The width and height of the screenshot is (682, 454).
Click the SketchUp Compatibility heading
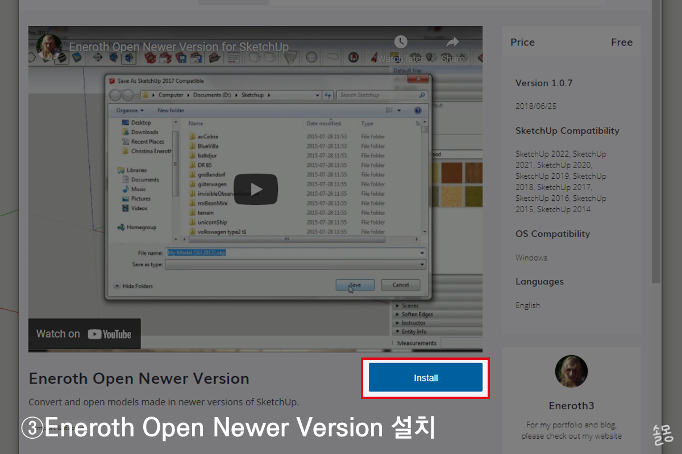567,131
